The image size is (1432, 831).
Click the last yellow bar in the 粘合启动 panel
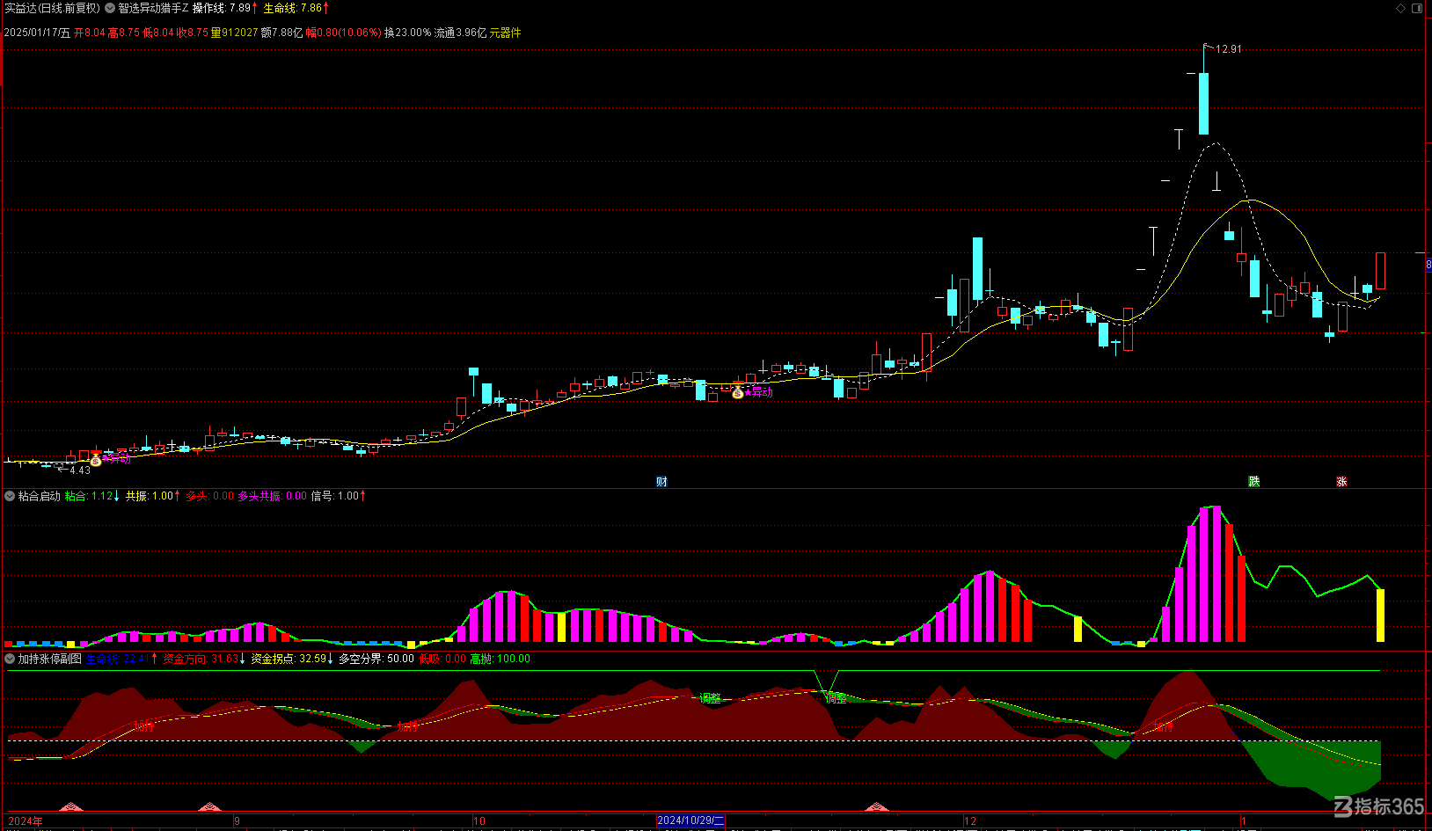1380,616
